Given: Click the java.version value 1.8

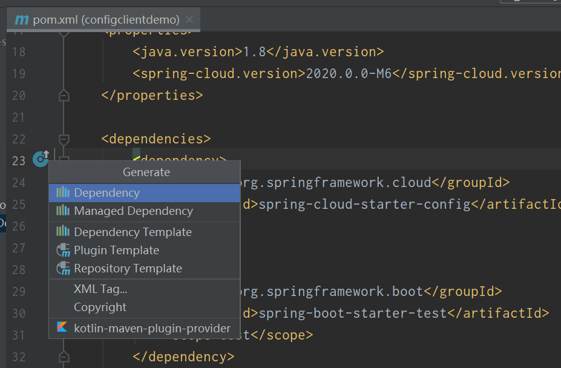Looking at the screenshot, I should [254, 52].
